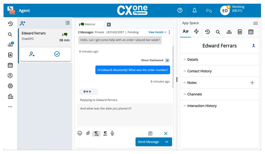The width and height of the screenshot is (265, 154).
Task: Open the agent profile icon in left sidebar
Action: pyautogui.click(x=10, y=76)
